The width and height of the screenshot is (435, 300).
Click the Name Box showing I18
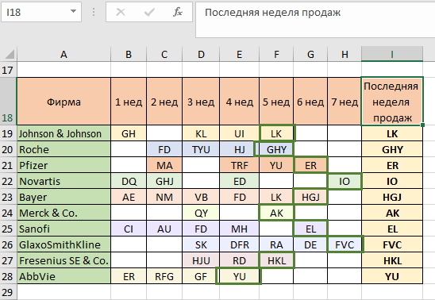(41, 12)
